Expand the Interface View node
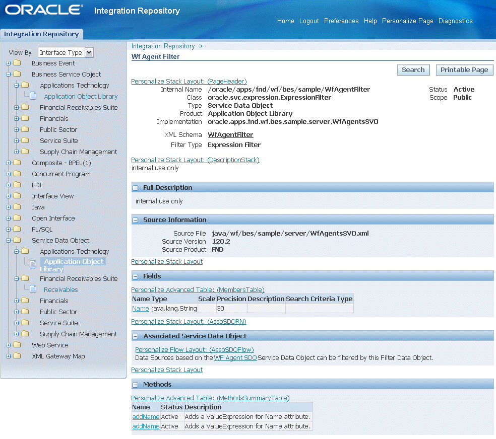Screen dimensions: 496x439 pyautogui.click(x=8, y=196)
